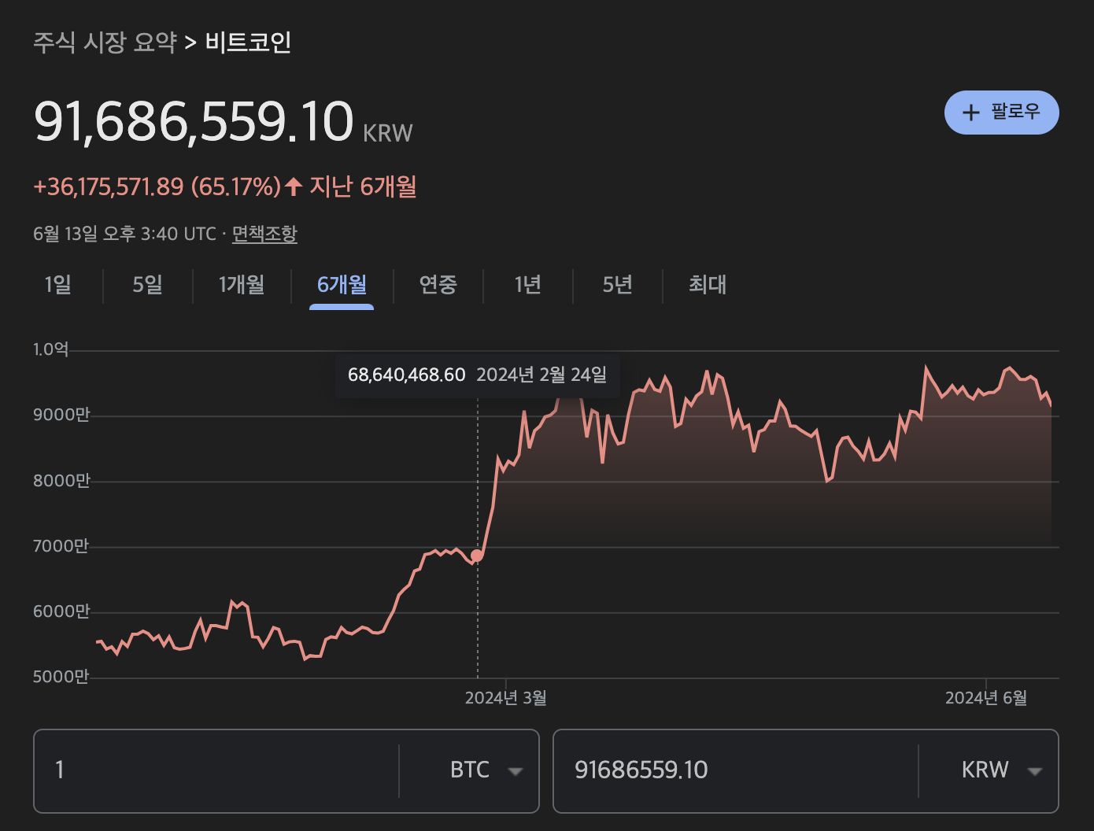The height and width of the screenshot is (831, 1094).
Task: Select the 6개월 range tab
Action: click(342, 285)
